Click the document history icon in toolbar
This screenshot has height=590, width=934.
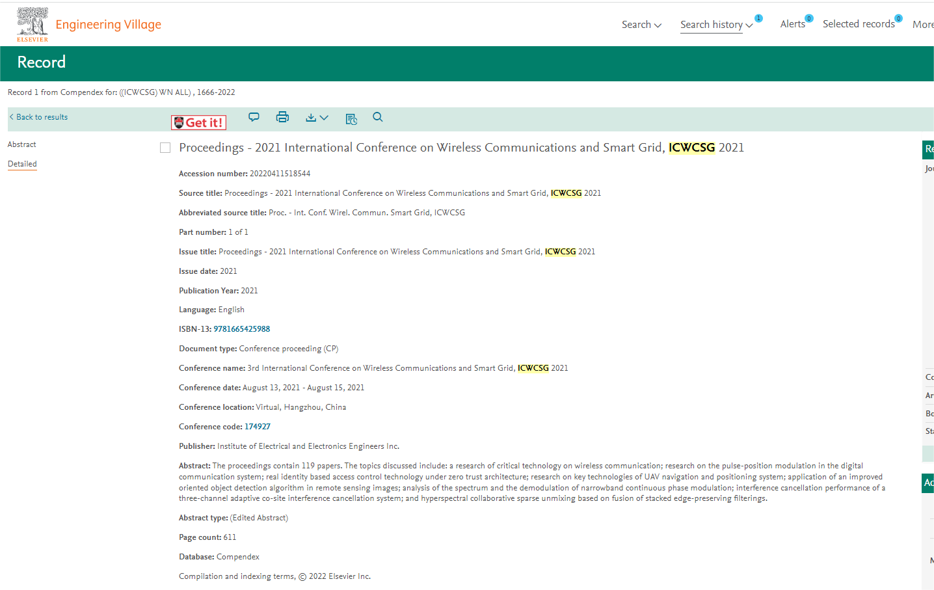pyautogui.click(x=351, y=118)
